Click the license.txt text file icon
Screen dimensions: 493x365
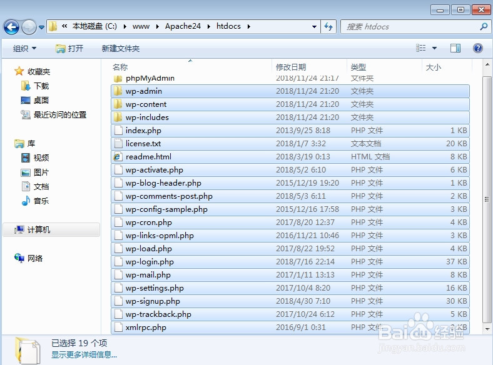(x=118, y=144)
